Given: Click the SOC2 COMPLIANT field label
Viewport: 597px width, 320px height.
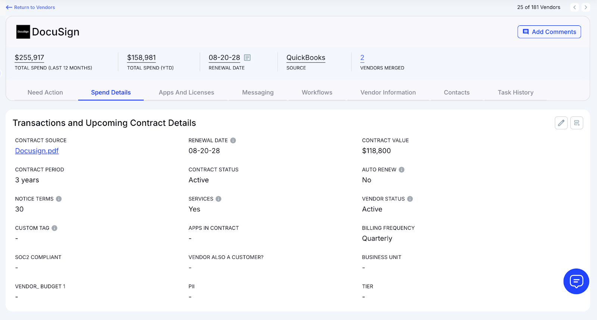Looking at the screenshot, I should click(x=38, y=257).
